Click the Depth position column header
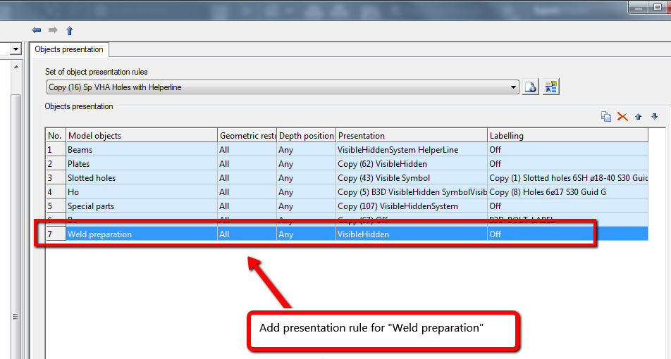The width and height of the screenshot is (671, 359). (x=306, y=135)
